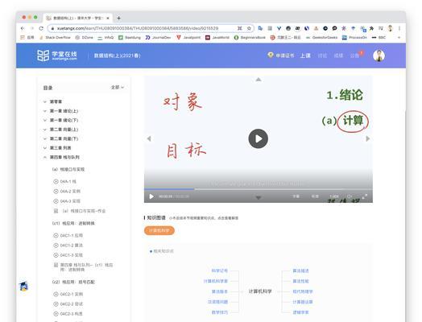Reload the page in the browser
This screenshot has width=422, height=322.
pos(41,28)
